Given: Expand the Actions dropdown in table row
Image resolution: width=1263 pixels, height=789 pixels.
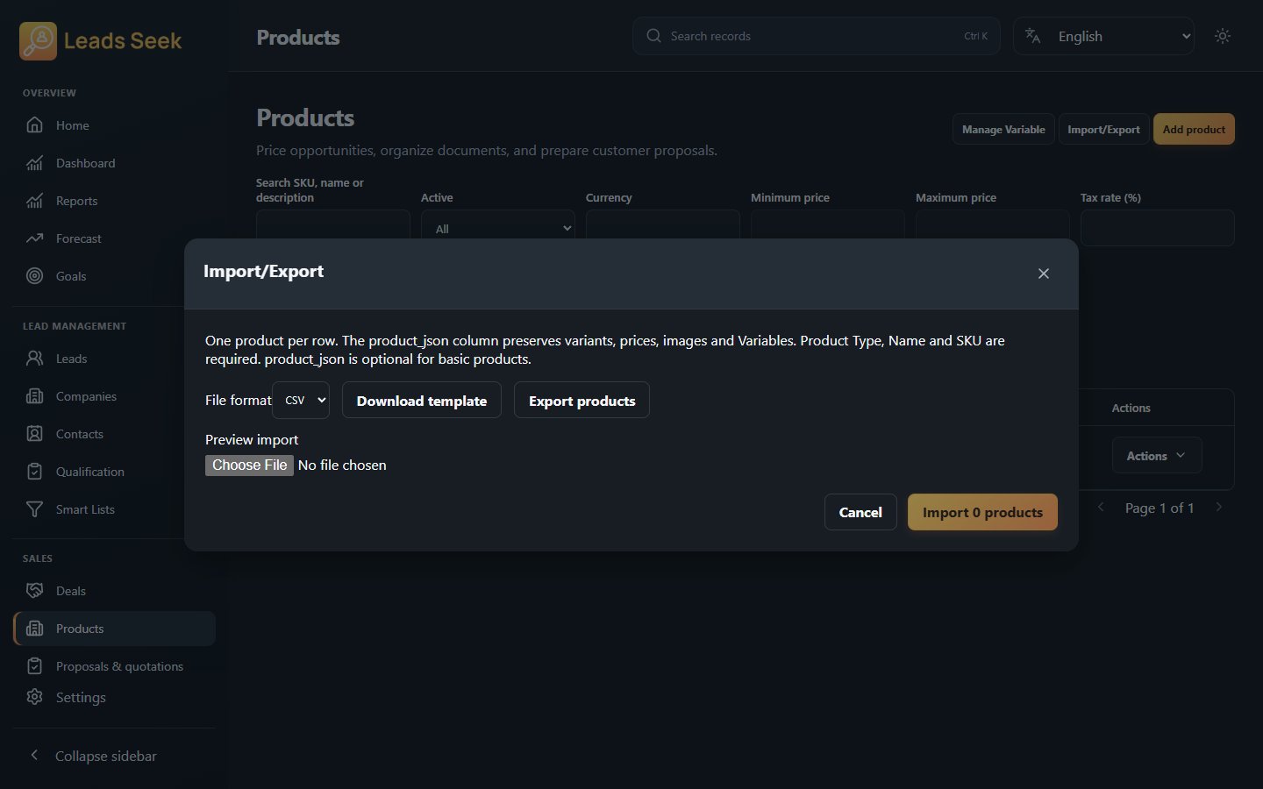Looking at the screenshot, I should pyautogui.click(x=1157, y=456).
